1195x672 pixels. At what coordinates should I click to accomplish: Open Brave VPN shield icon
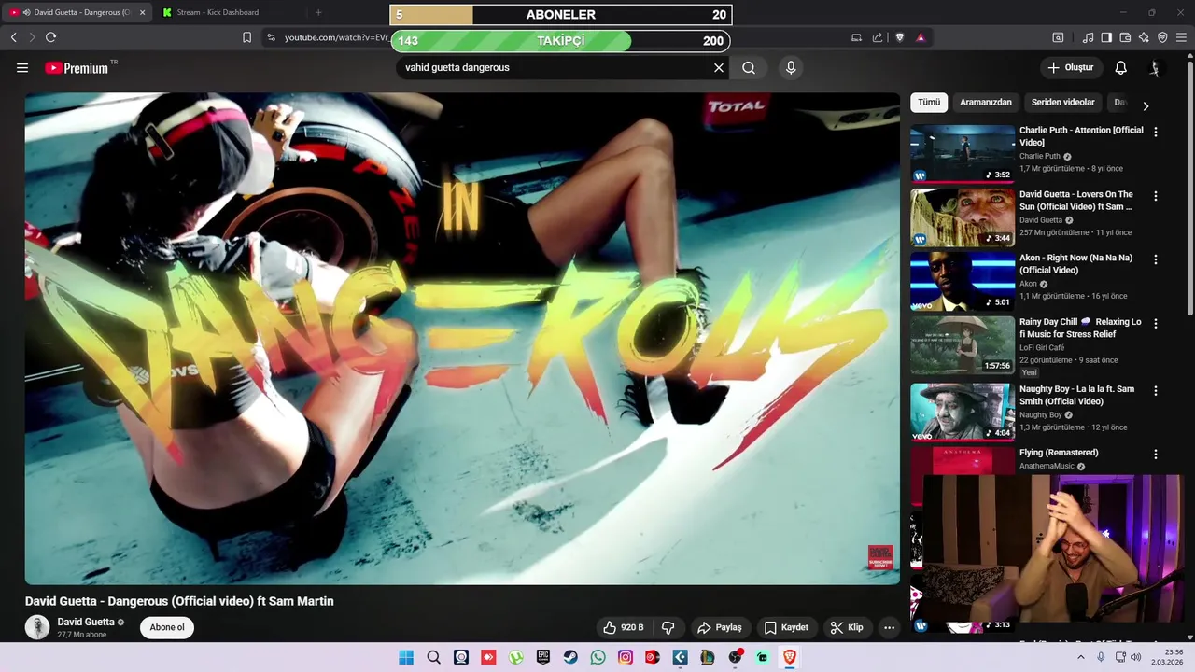[x=1162, y=37]
